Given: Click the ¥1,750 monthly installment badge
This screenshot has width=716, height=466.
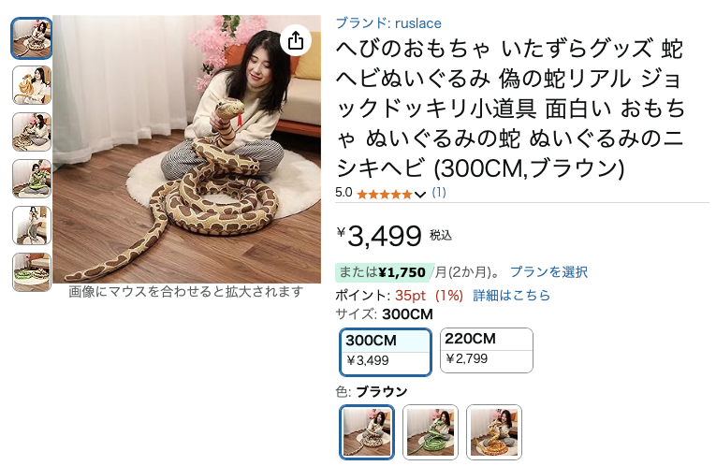Looking at the screenshot, I should (x=383, y=272).
